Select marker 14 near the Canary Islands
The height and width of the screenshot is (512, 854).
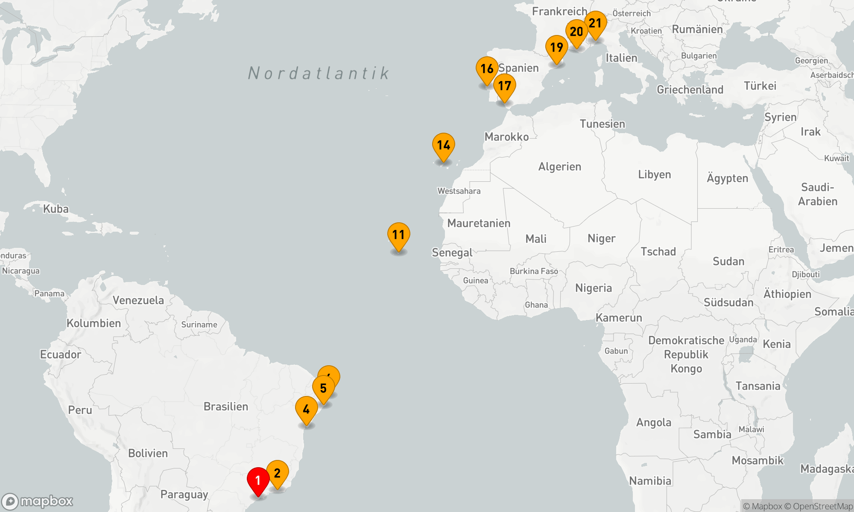[443, 147]
